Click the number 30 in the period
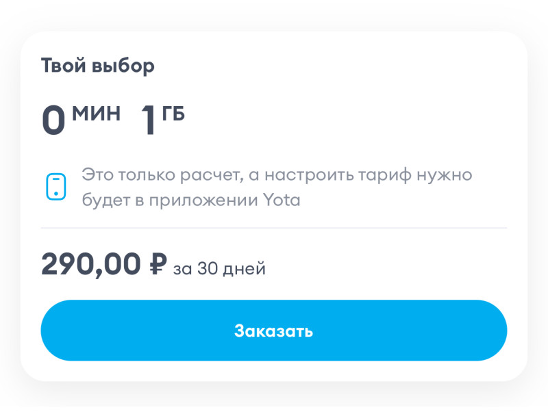The width and height of the screenshot is (548, 414). click(x=208, y=269)
